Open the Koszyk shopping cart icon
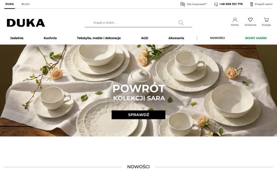The height and width of the screenshot is (173, 277). click(x=266, y=19)
